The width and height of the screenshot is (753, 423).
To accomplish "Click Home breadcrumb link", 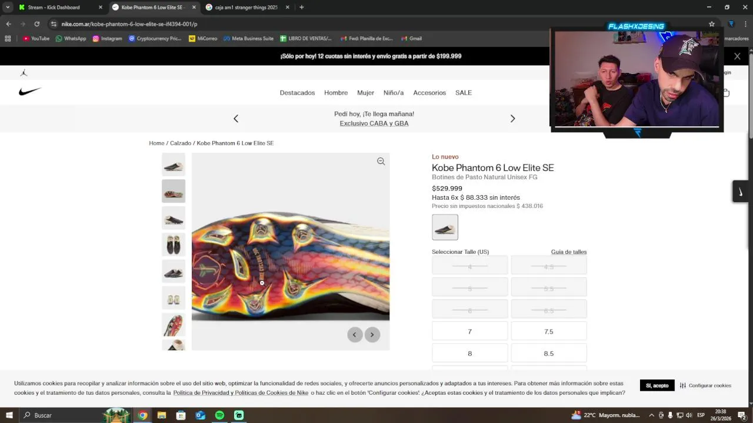I will pyautogui.click(x=156, y=143).
